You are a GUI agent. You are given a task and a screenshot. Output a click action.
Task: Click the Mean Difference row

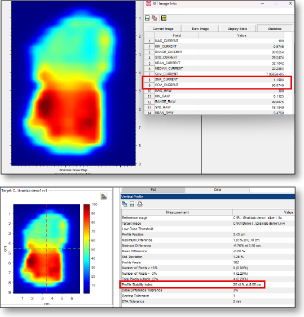click(x=208, y=251)
